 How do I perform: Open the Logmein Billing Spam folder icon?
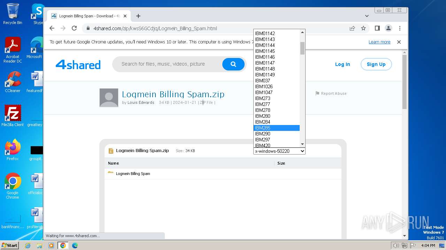click(111, 173)
